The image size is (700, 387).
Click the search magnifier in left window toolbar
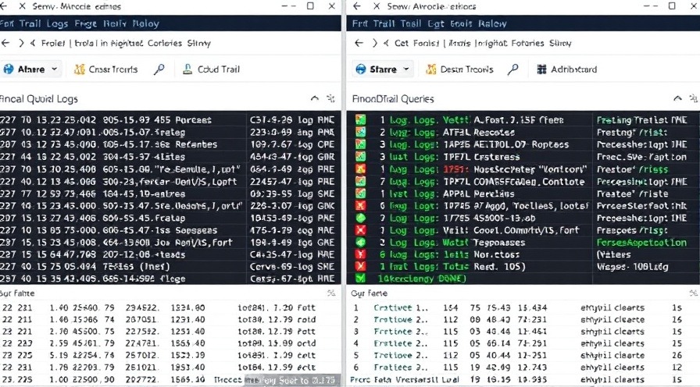[x=159, y=69]
